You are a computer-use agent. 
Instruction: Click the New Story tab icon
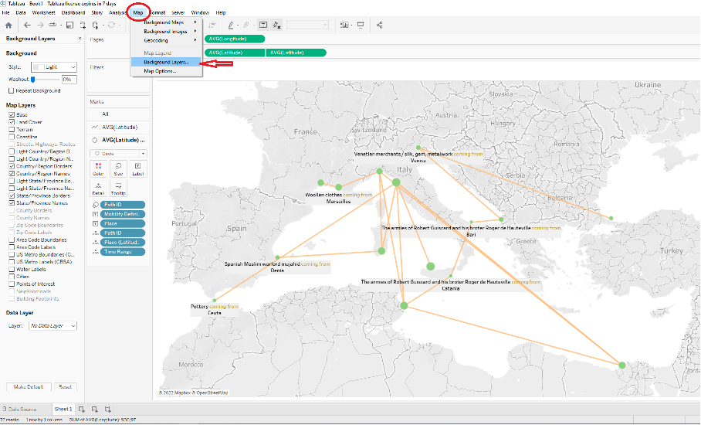tap(108, 409)
